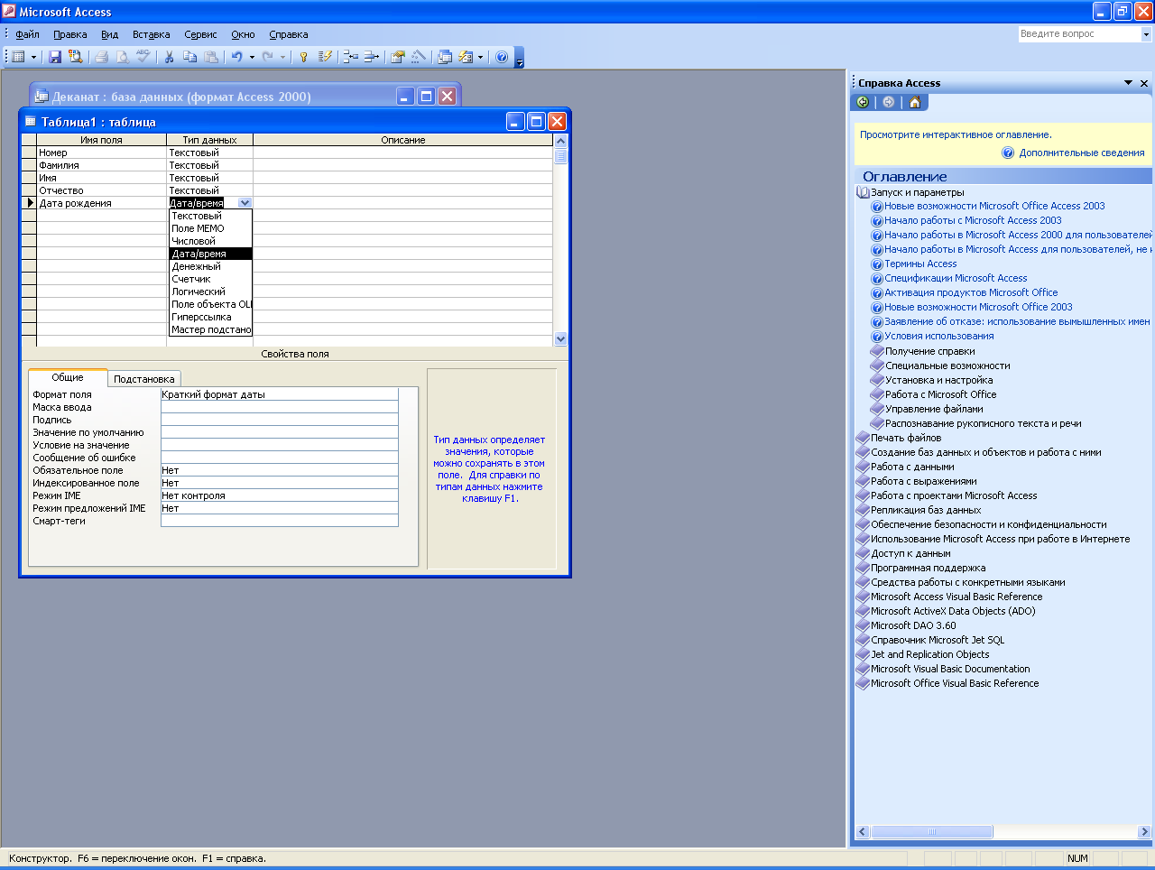The height and width of the screenshot is (870, 1155).
Task: Open the New Object dropdown arrow
Action: point(480,57)
